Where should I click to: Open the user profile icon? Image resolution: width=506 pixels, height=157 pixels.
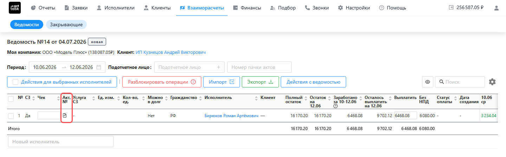(497, 8)
